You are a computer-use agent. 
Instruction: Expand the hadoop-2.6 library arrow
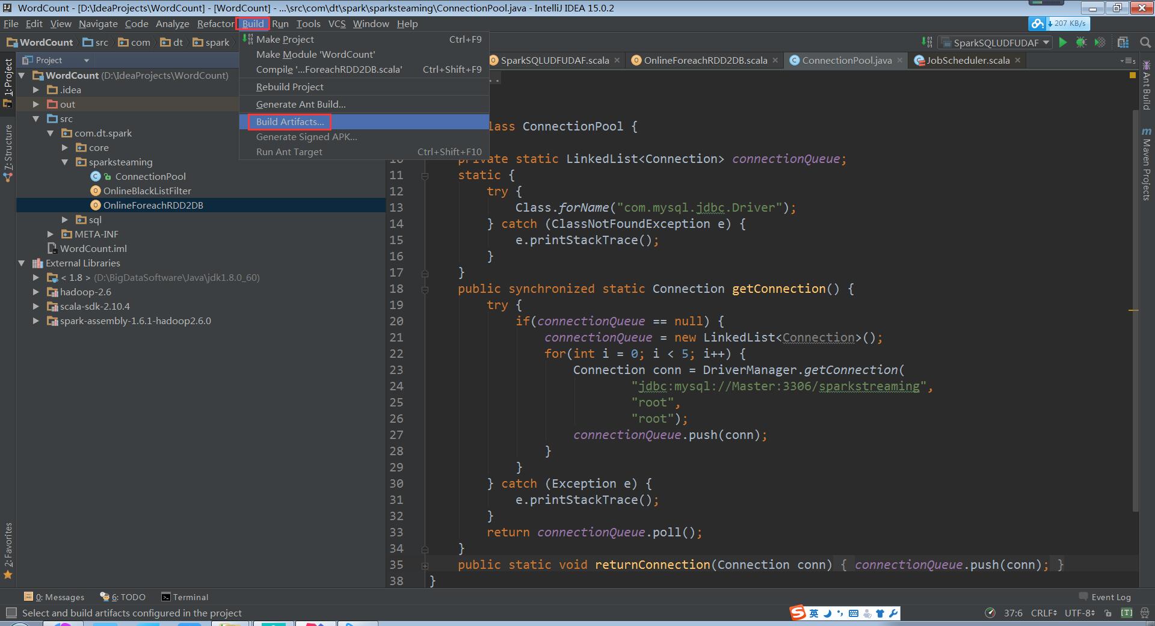pos(36,292)
